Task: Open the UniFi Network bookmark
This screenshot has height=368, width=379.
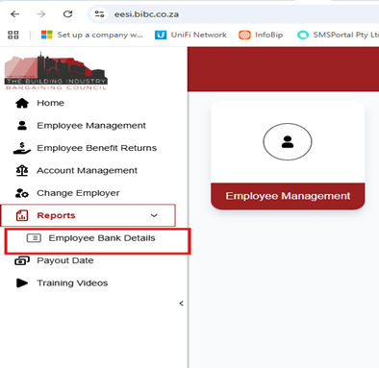Action: coord(190,35)
